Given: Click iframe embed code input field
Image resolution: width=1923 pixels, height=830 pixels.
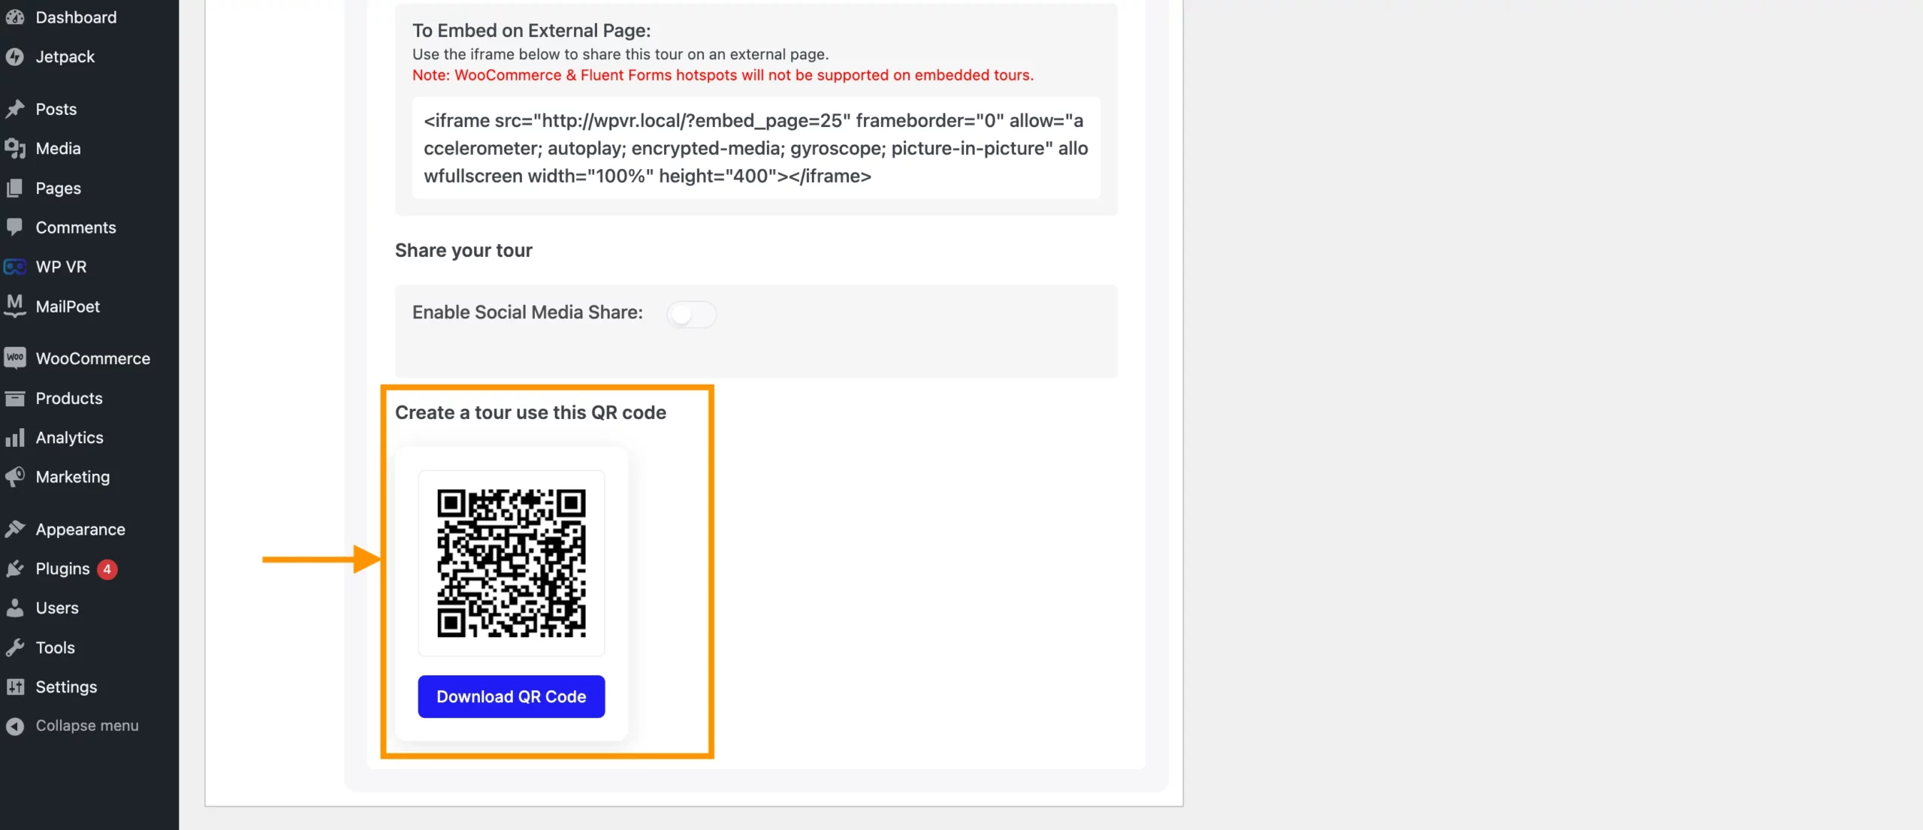Looking at the screenshot, I should [x=754, y=147].
